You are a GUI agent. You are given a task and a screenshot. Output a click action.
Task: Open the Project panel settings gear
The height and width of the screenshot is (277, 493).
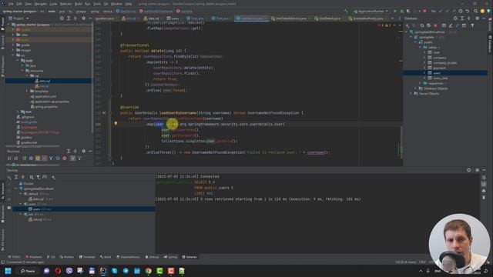pos(83,18)
